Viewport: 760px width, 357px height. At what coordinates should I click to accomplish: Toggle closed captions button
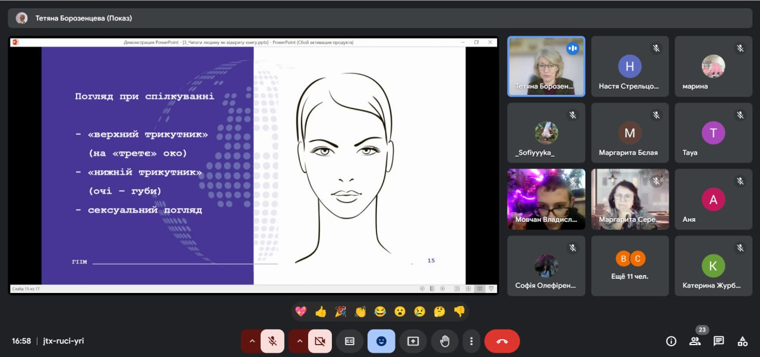[x=350, y=341]
